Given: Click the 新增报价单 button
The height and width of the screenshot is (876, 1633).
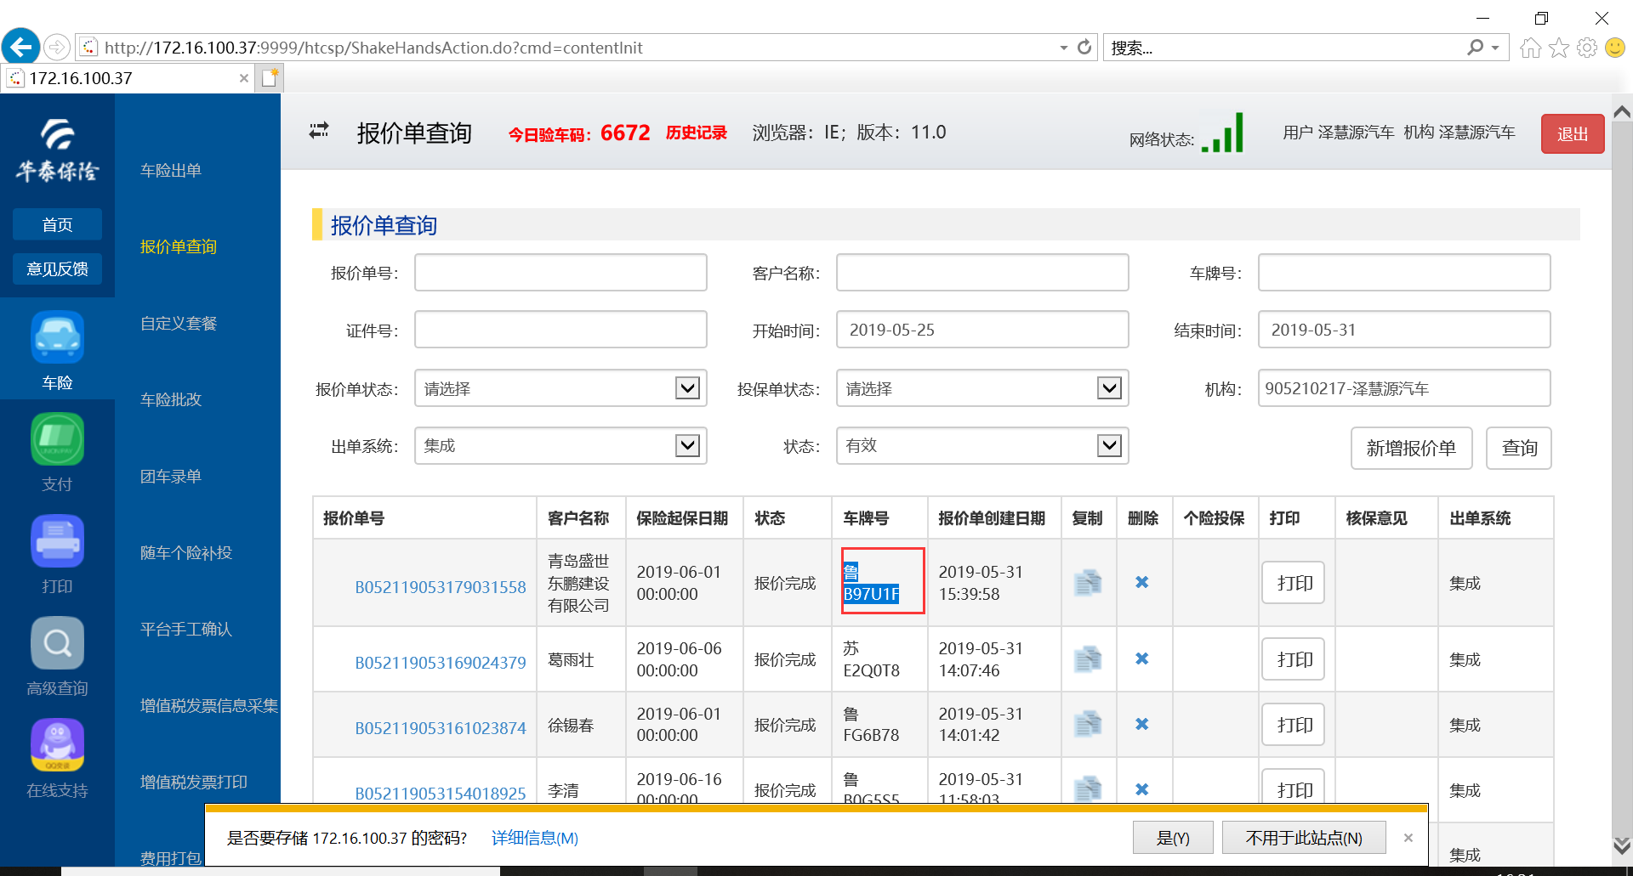Looking at the screenshot, I should point(1411,448).
